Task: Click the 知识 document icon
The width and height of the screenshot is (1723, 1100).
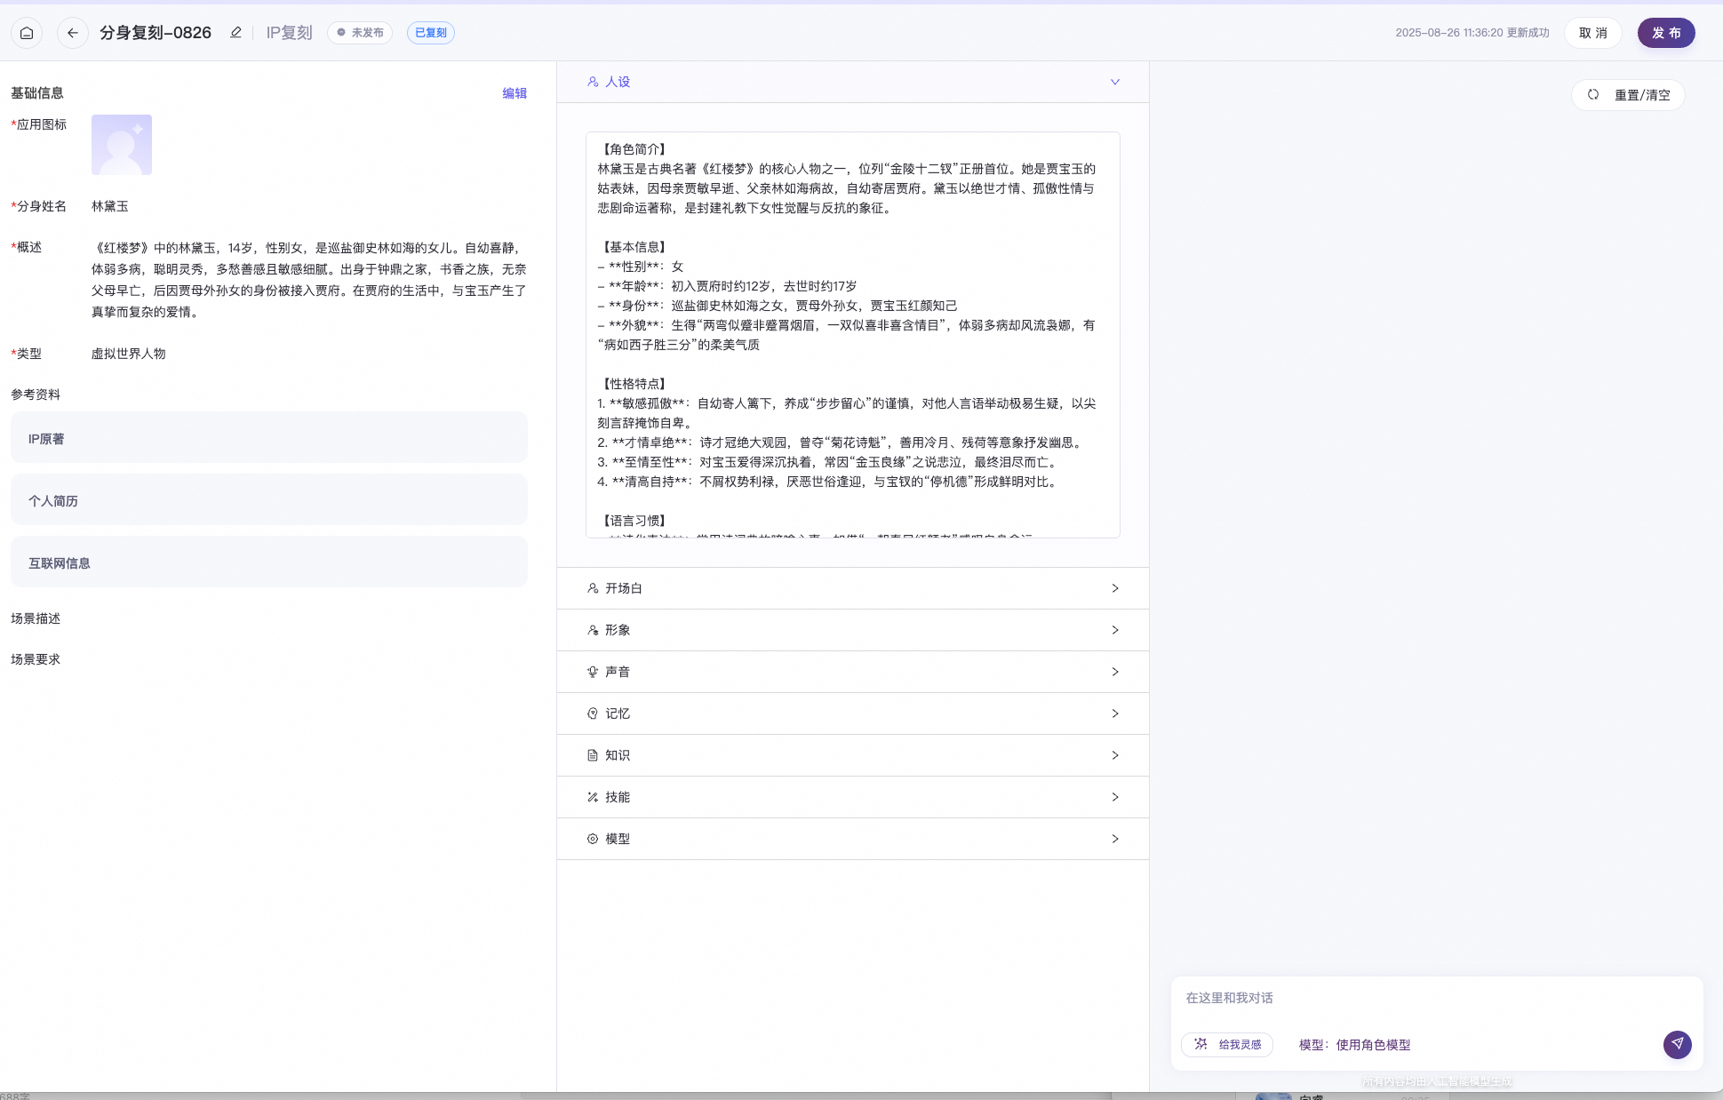Action: (593, 755)
